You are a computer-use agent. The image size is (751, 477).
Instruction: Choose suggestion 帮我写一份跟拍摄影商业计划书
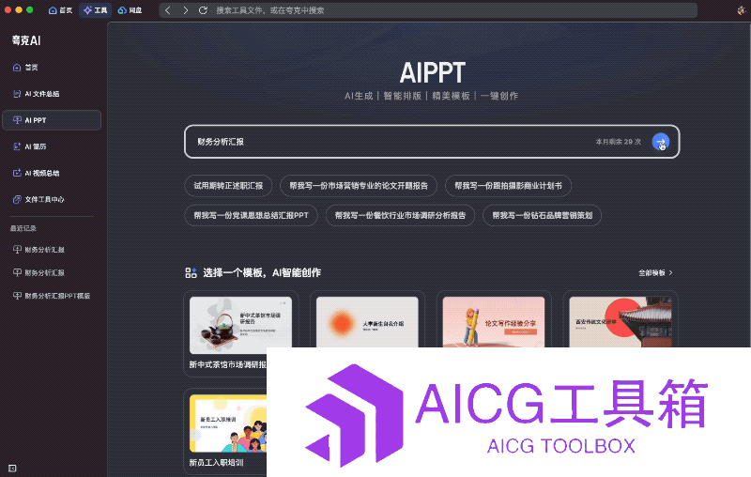pyautogui.click(x=508, y=186)
